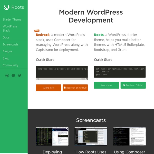Open Screencasts in sidebar menu
The image size is (154, 154).
[x=11, y=44]
